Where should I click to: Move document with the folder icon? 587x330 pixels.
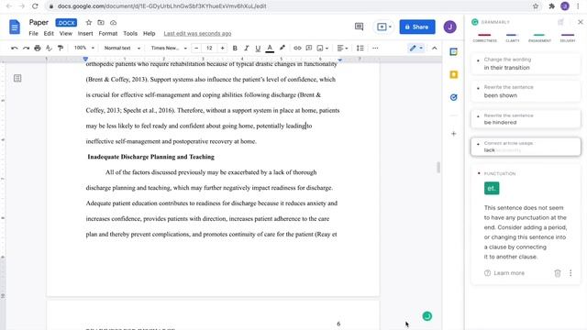coord(101,23)
